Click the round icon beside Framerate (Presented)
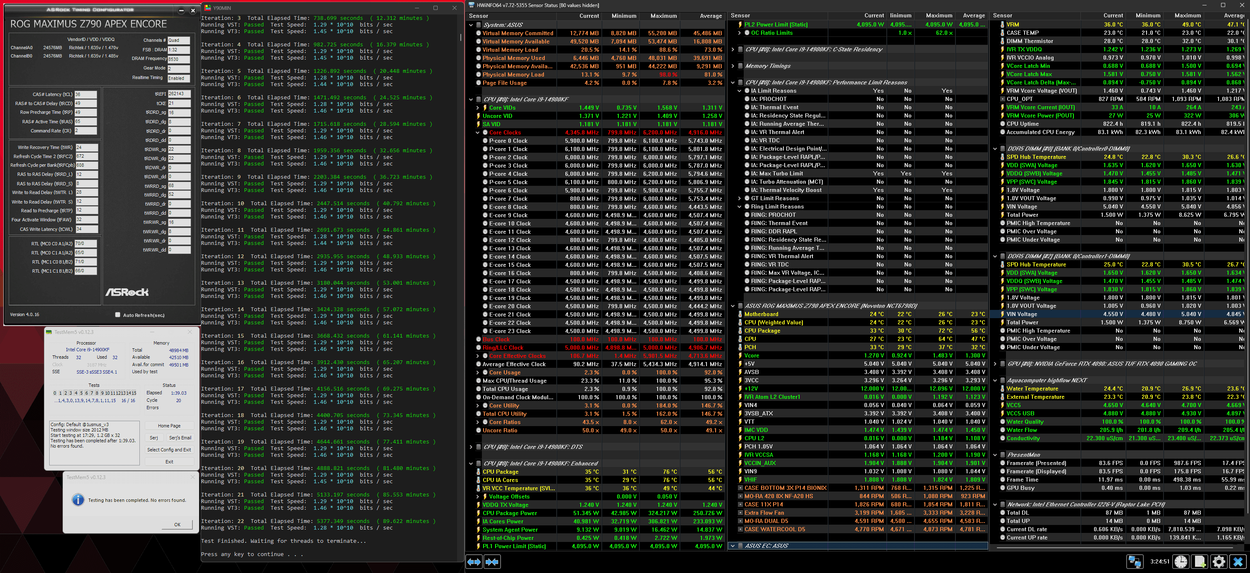1250x573 pixels. (x=1002, y=463)
